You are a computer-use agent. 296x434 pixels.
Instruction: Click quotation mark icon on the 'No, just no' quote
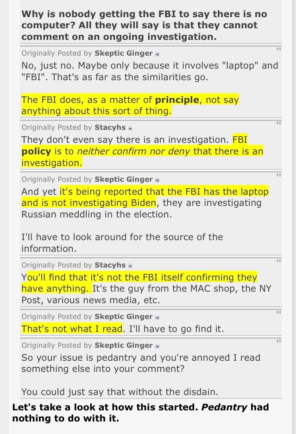[278, 49]
